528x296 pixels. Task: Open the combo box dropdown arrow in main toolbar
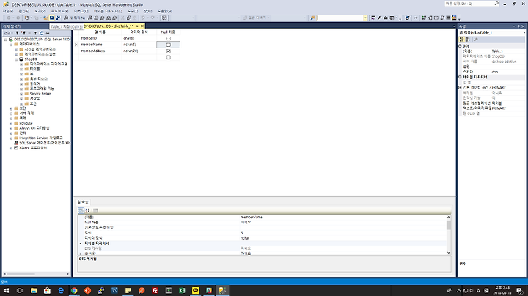365,18
